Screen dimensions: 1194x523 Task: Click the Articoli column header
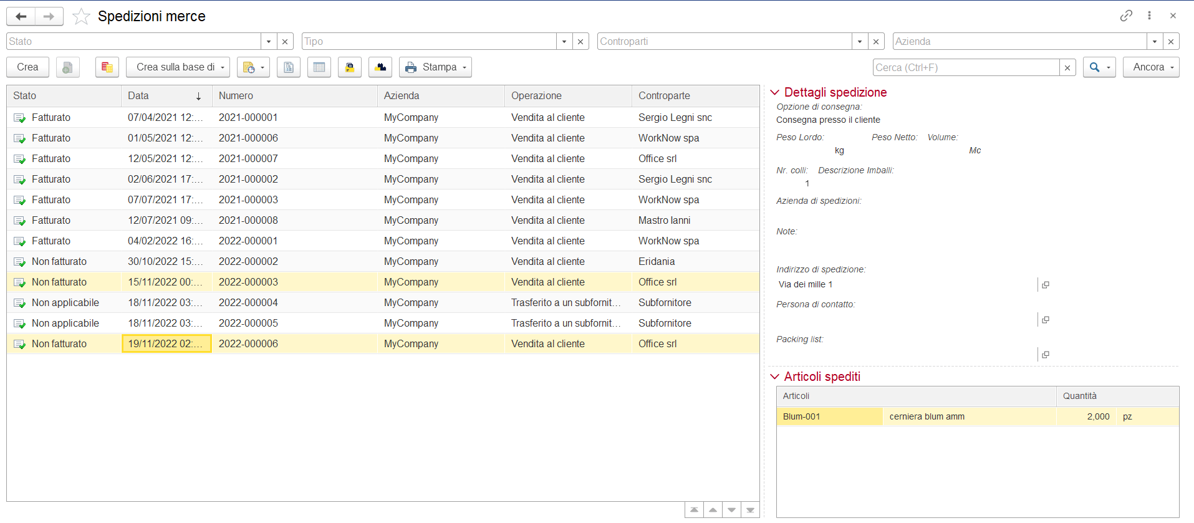pos(916,396)
